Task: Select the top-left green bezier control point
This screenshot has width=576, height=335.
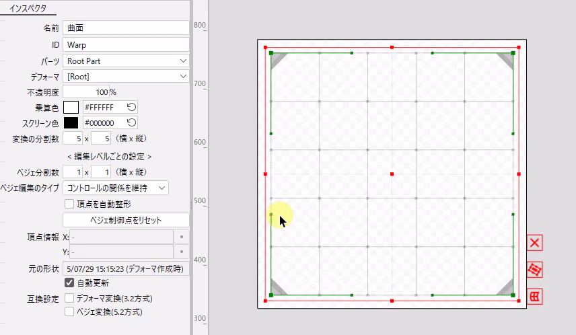Action: (271, 52)
